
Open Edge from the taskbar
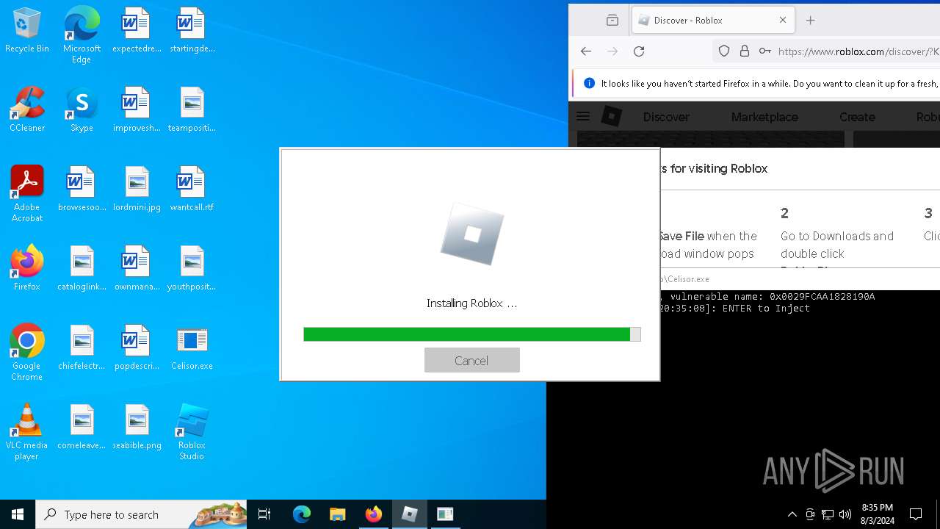[x=302, y=514]
